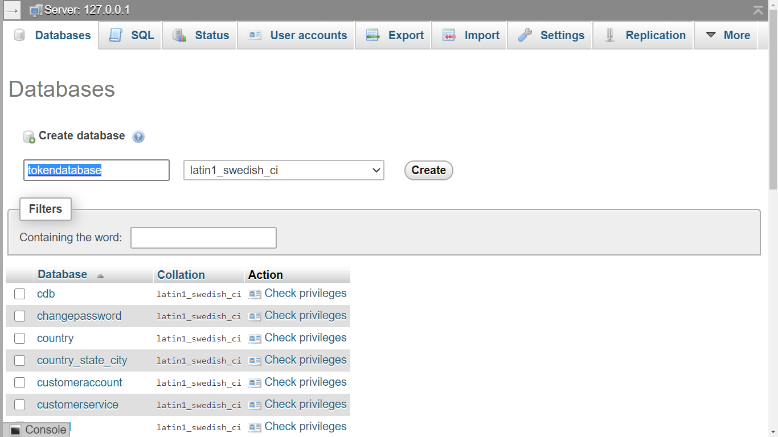Viewport: 778px width, 437px height.
Task: Click the Check privileges icon for cdb
Action: point(255,294)
